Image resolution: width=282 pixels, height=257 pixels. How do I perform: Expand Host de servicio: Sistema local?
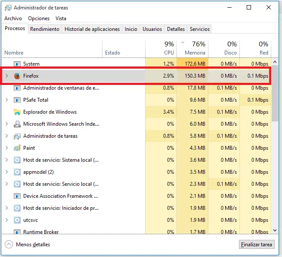click(x=7, y=160)
